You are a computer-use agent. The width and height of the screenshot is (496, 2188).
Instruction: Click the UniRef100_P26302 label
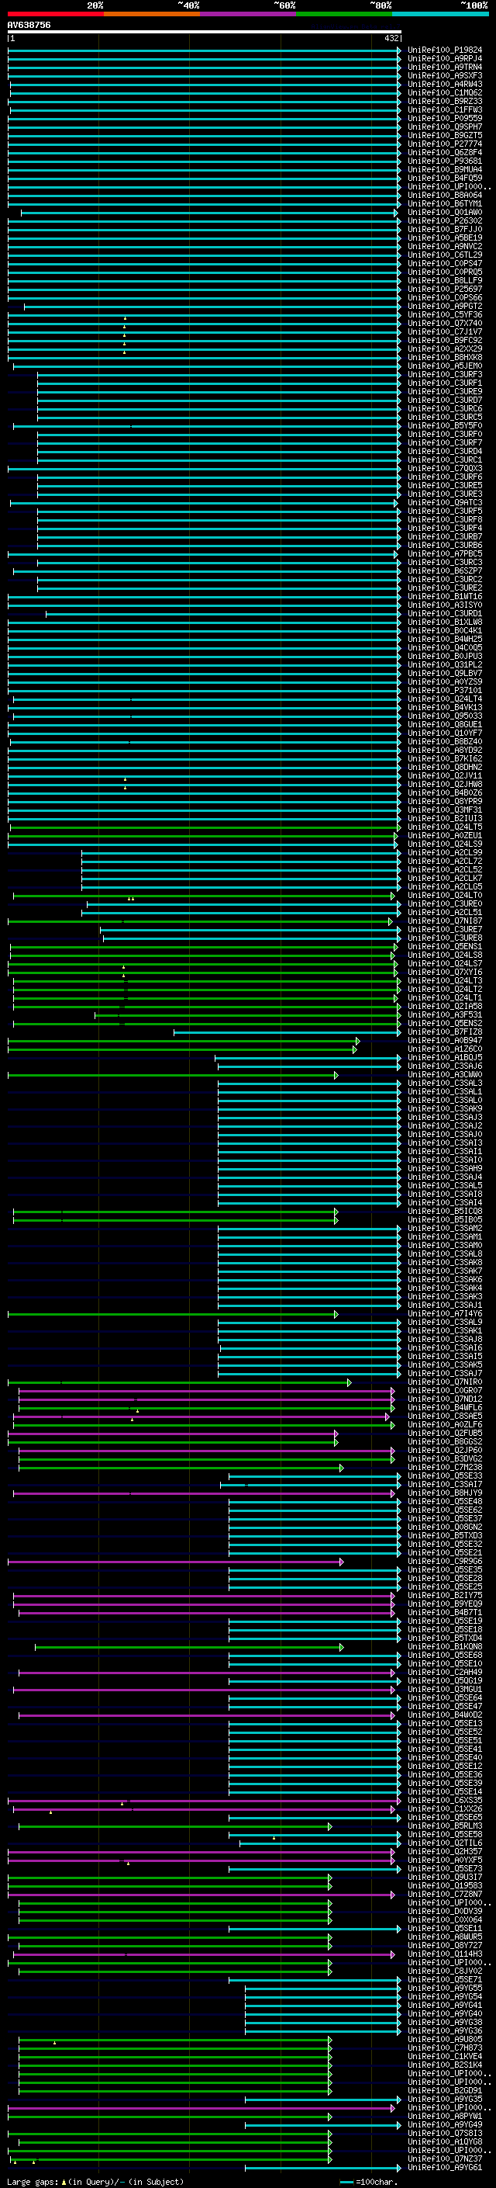(445, 221)
